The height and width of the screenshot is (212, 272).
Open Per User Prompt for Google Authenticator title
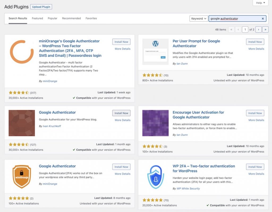(196, 44)
